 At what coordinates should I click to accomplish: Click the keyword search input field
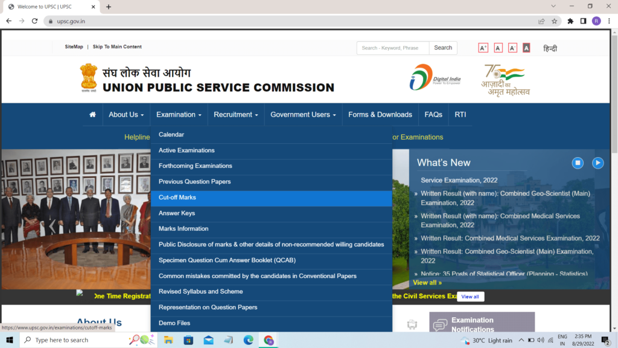[x=392, y=48]
